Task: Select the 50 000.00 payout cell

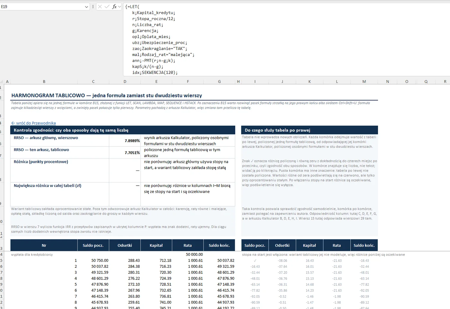Action: point(188,255)
